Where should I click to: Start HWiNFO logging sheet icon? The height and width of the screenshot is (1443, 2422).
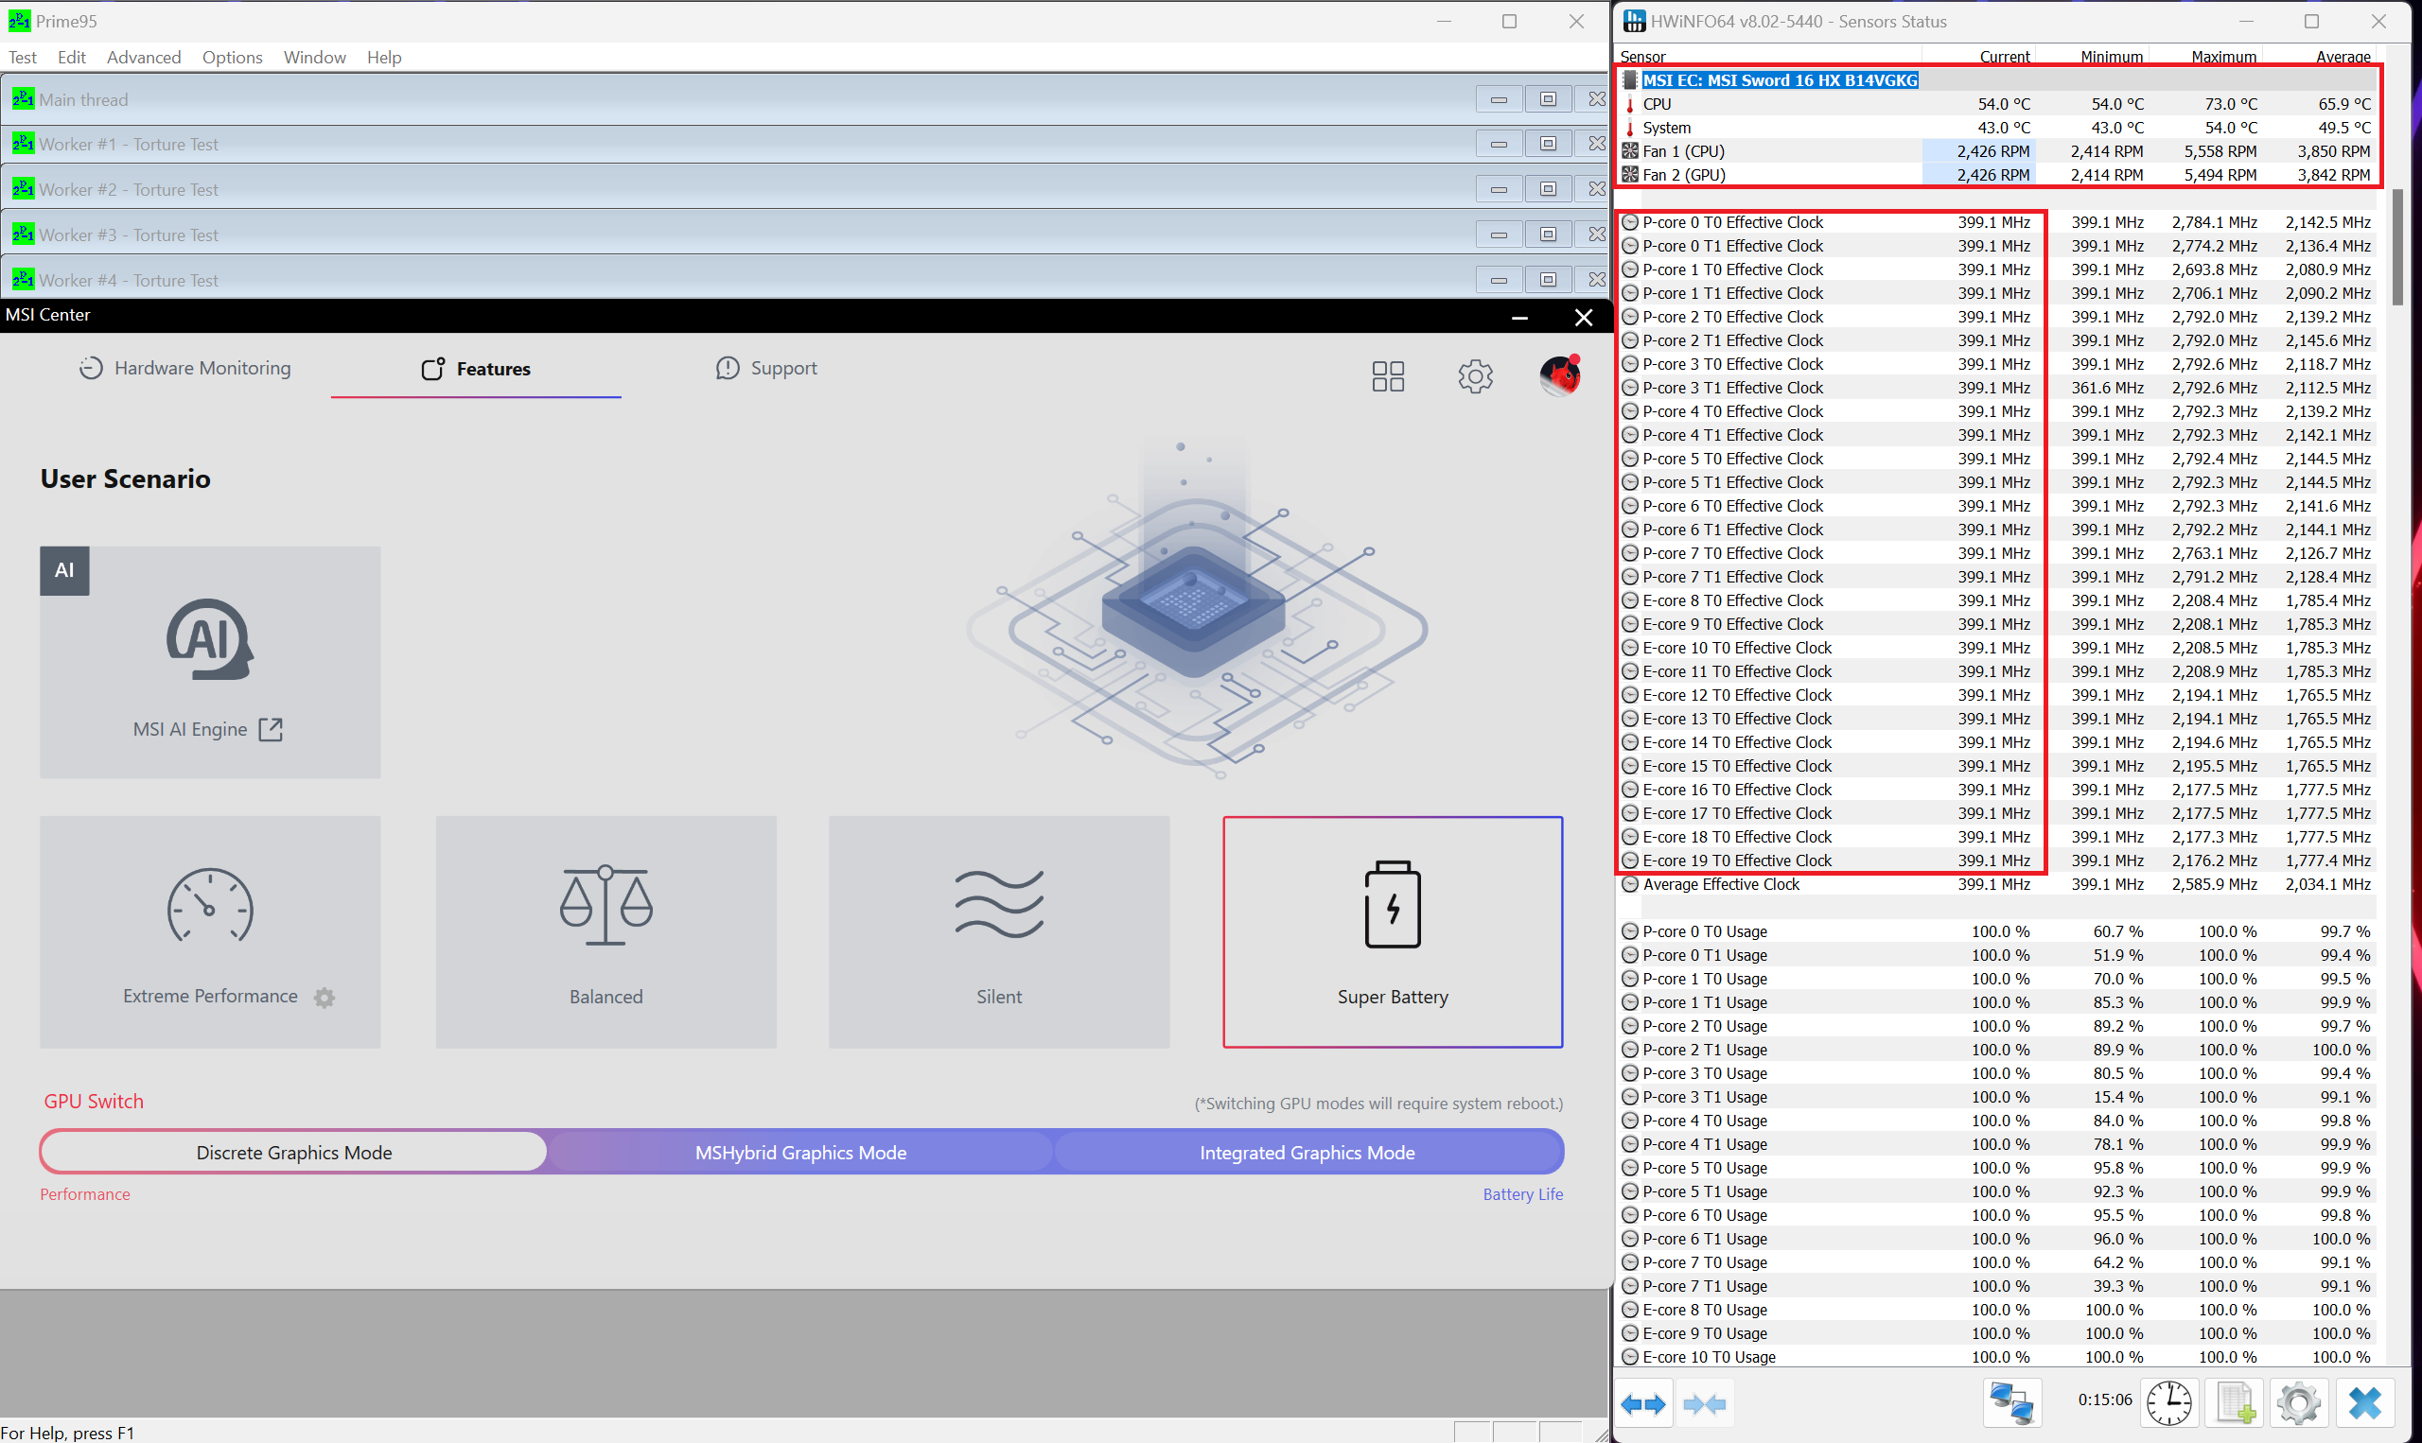2236,1404
